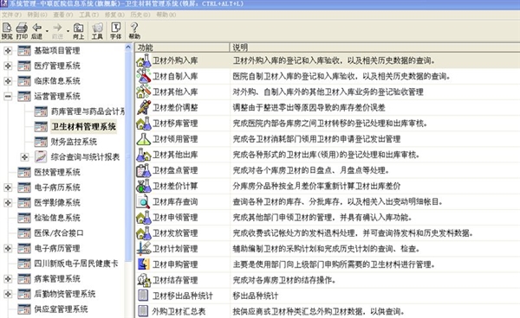Expand the 综合查询与统计报表 node
This screenshot has height=318, width=520.
tap(24, 157)
